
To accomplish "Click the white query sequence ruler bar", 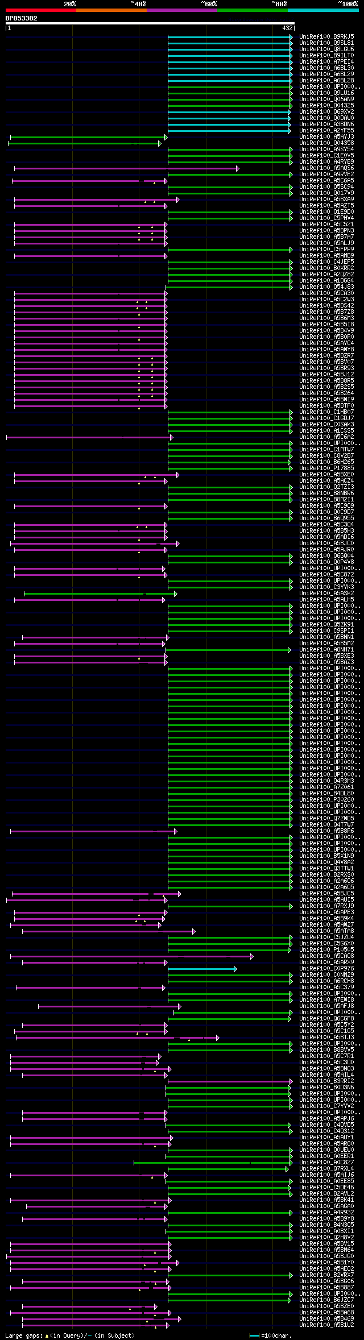I will click(150, 23).
